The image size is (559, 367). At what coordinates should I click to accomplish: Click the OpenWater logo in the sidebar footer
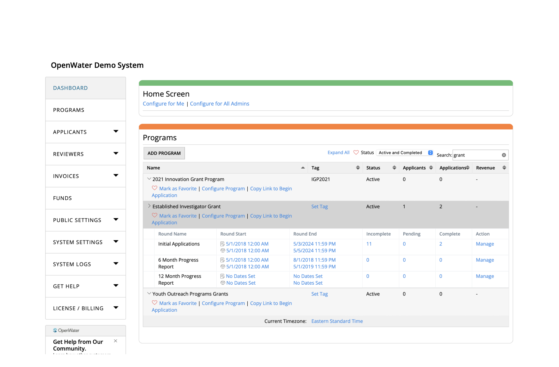(x=55, y=330)
